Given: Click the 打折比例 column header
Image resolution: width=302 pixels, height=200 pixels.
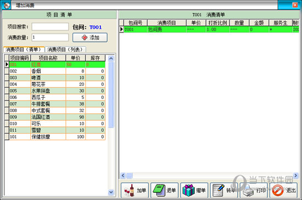Looking at the screenshot, I should [217, 23].
